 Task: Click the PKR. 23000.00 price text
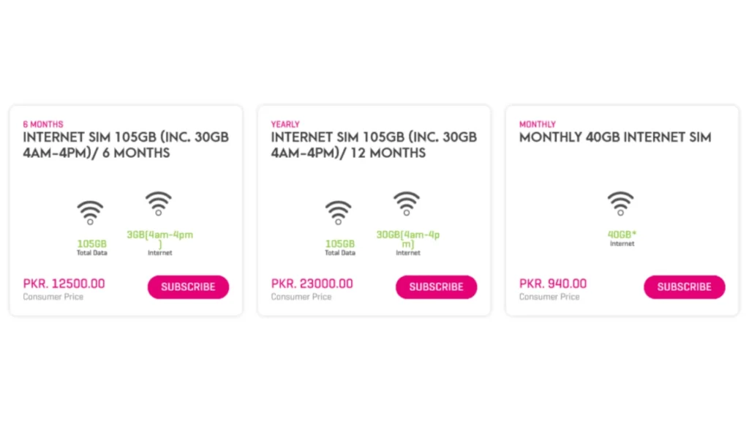tap(312, 284)
